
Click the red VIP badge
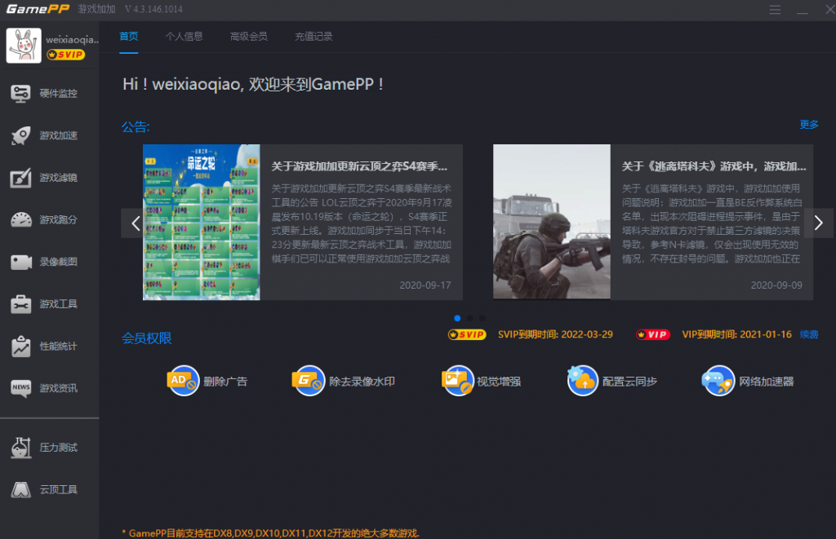pyautogui.click(x=652, y=334)
